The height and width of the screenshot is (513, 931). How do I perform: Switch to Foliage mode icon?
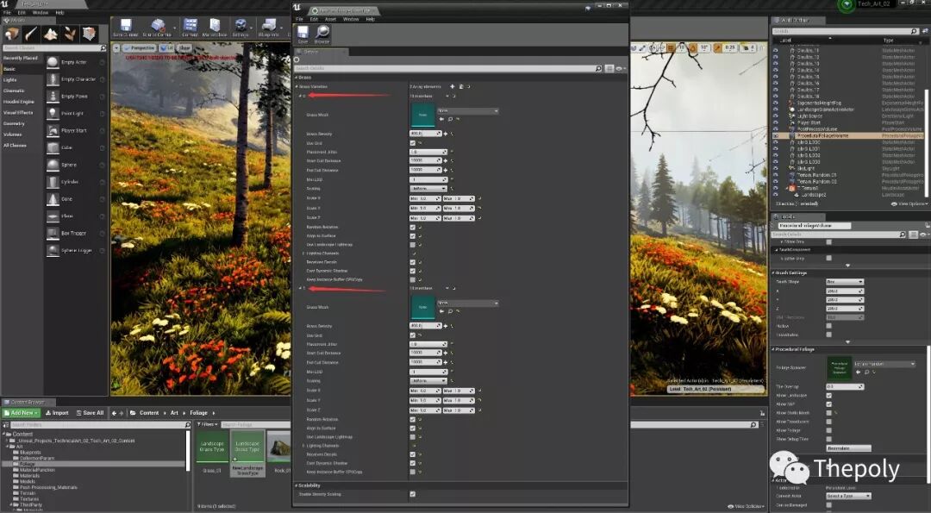pos(70,34)
